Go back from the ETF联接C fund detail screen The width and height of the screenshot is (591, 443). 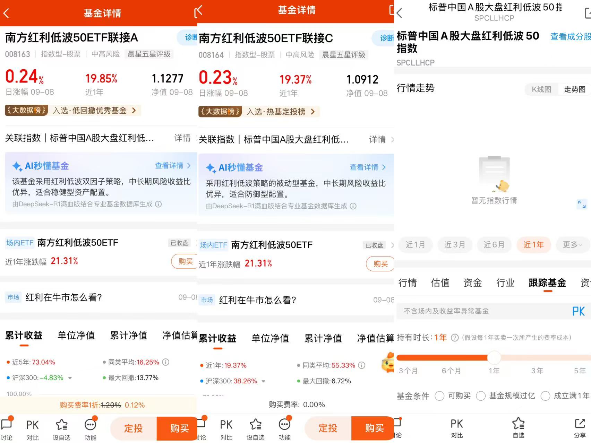199,10
